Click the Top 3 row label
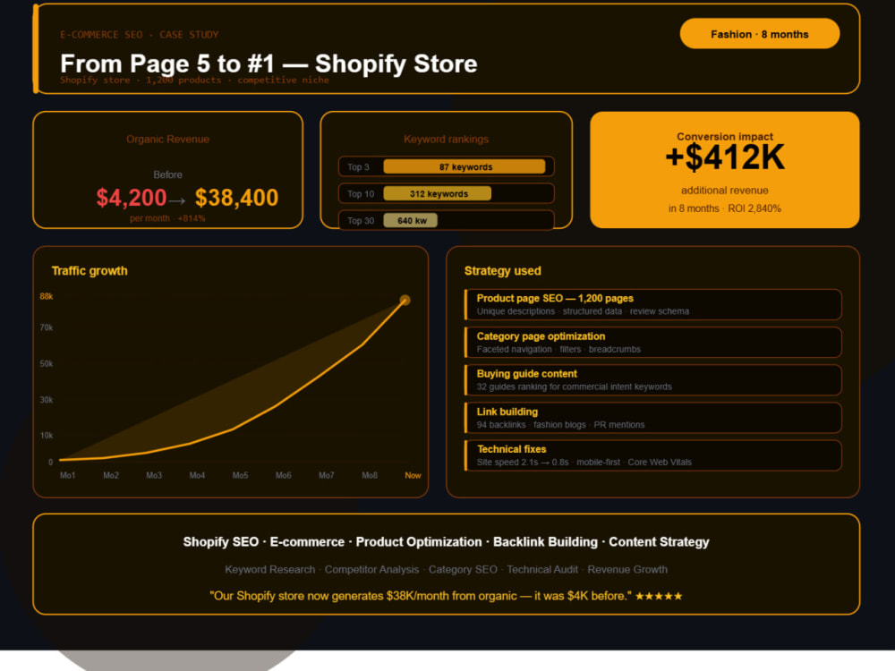895x671 pixels. pos(359,166)
